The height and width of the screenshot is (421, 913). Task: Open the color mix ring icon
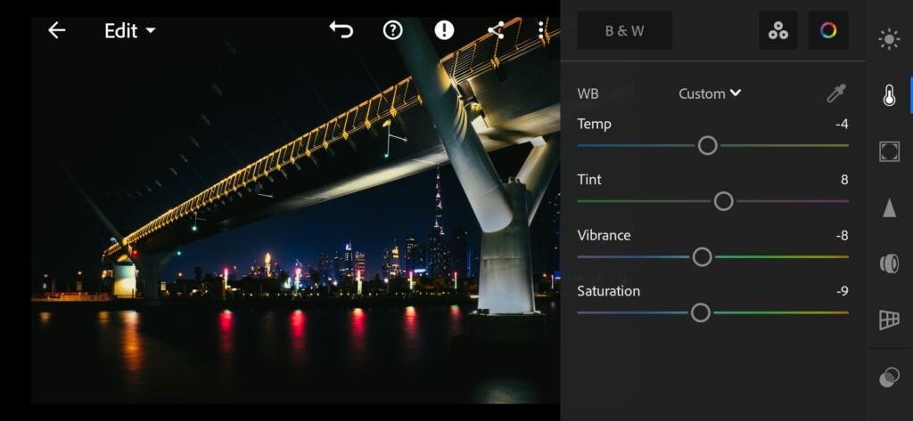pyautogui.click(x=828, y=30)
